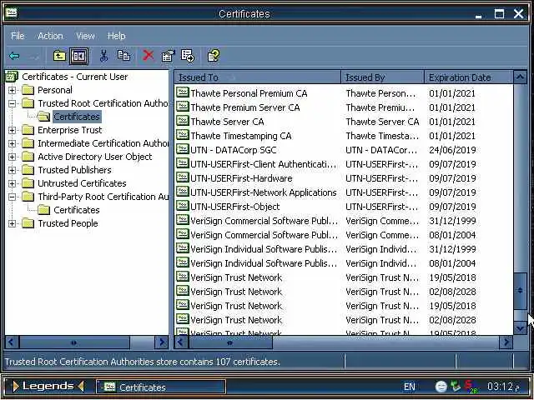Click the Certificates taskbar button
Image resolution: width=534 pixels, height=400 pixels.
(161, 387)
